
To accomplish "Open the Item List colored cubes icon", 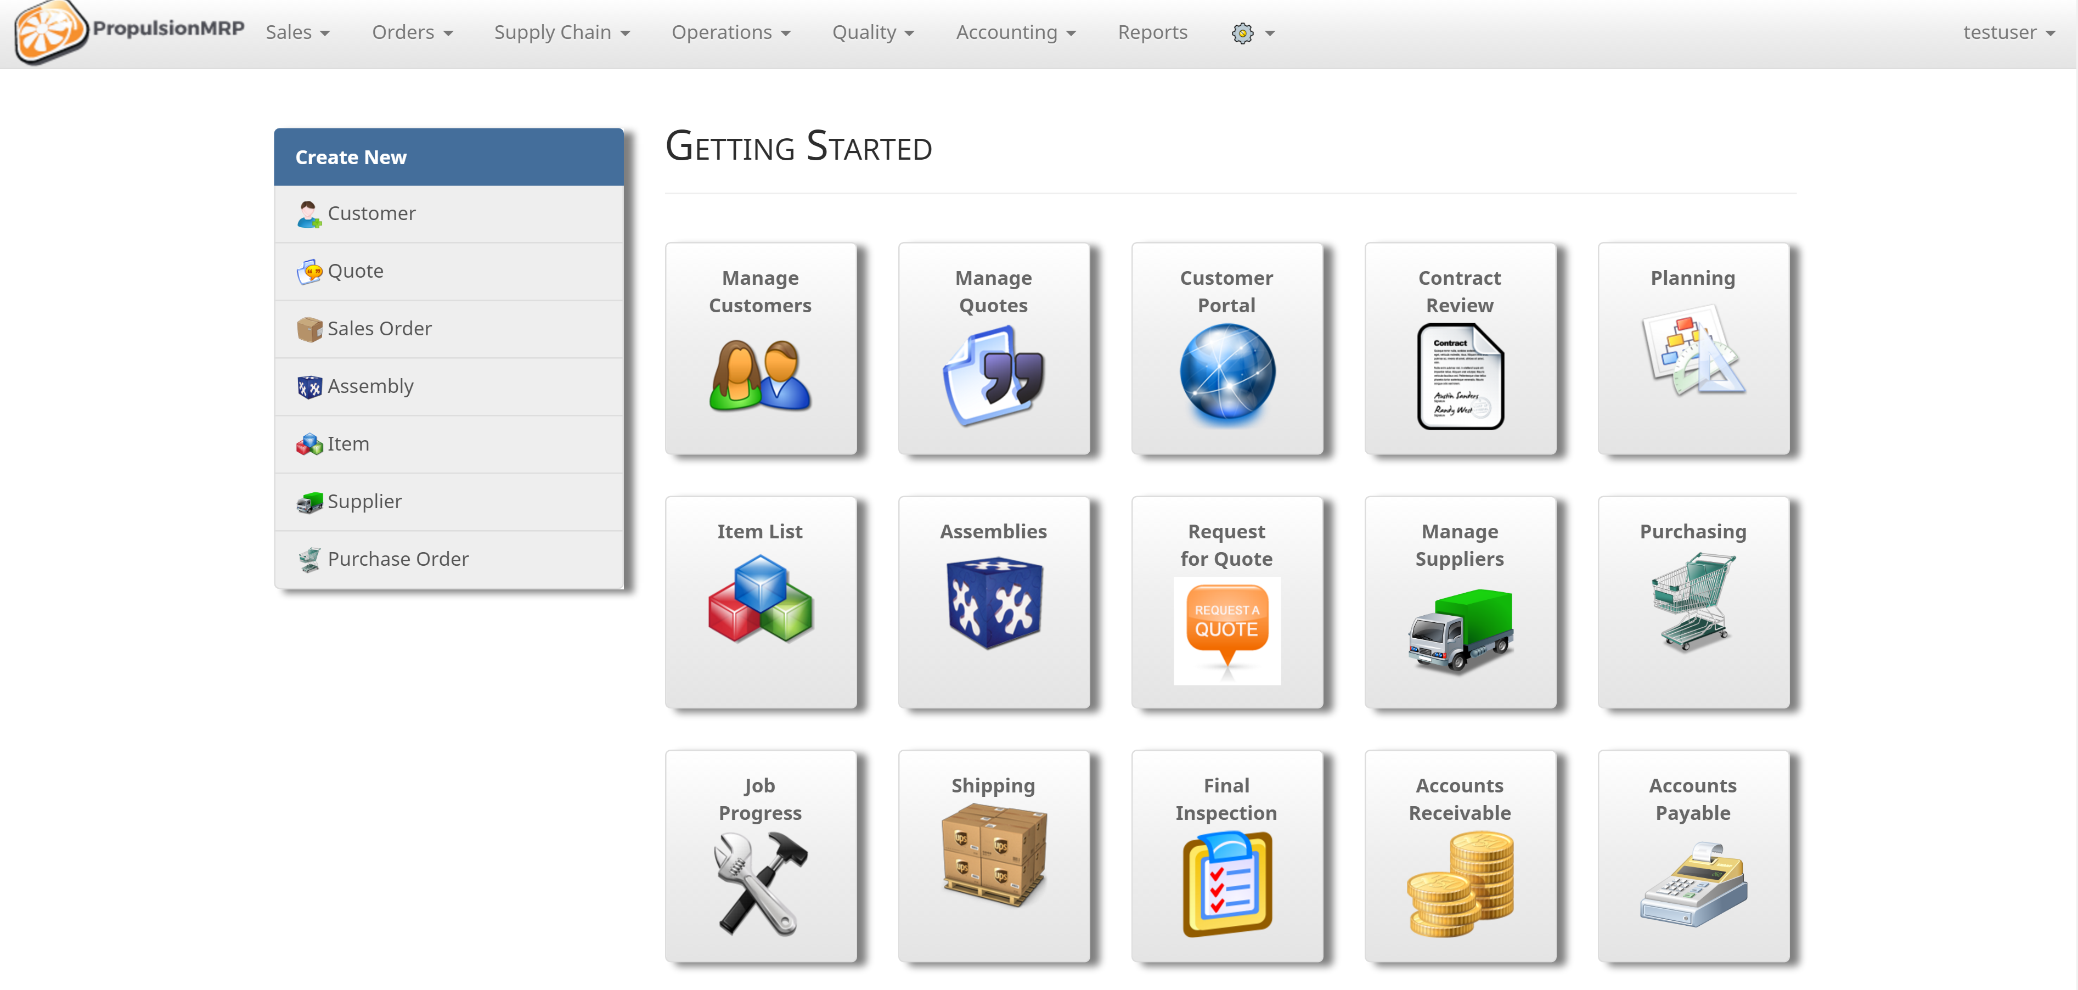I will point(760,599).
